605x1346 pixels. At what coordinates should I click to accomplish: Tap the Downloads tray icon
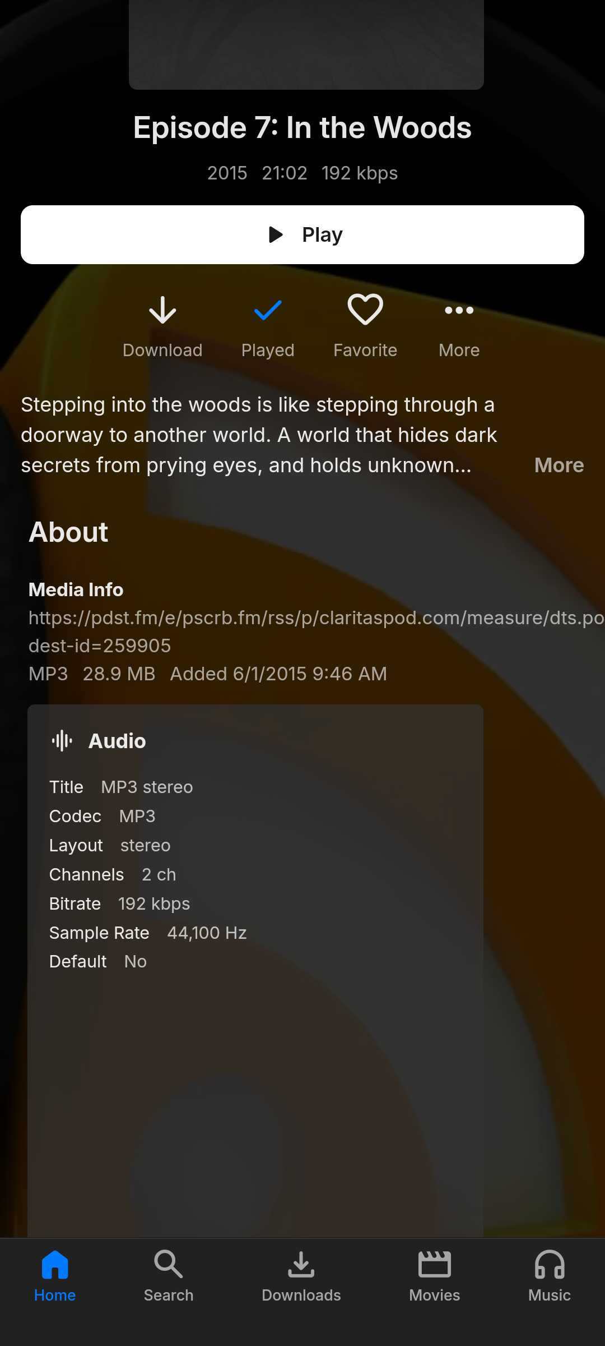click(x=301, y=1265)
